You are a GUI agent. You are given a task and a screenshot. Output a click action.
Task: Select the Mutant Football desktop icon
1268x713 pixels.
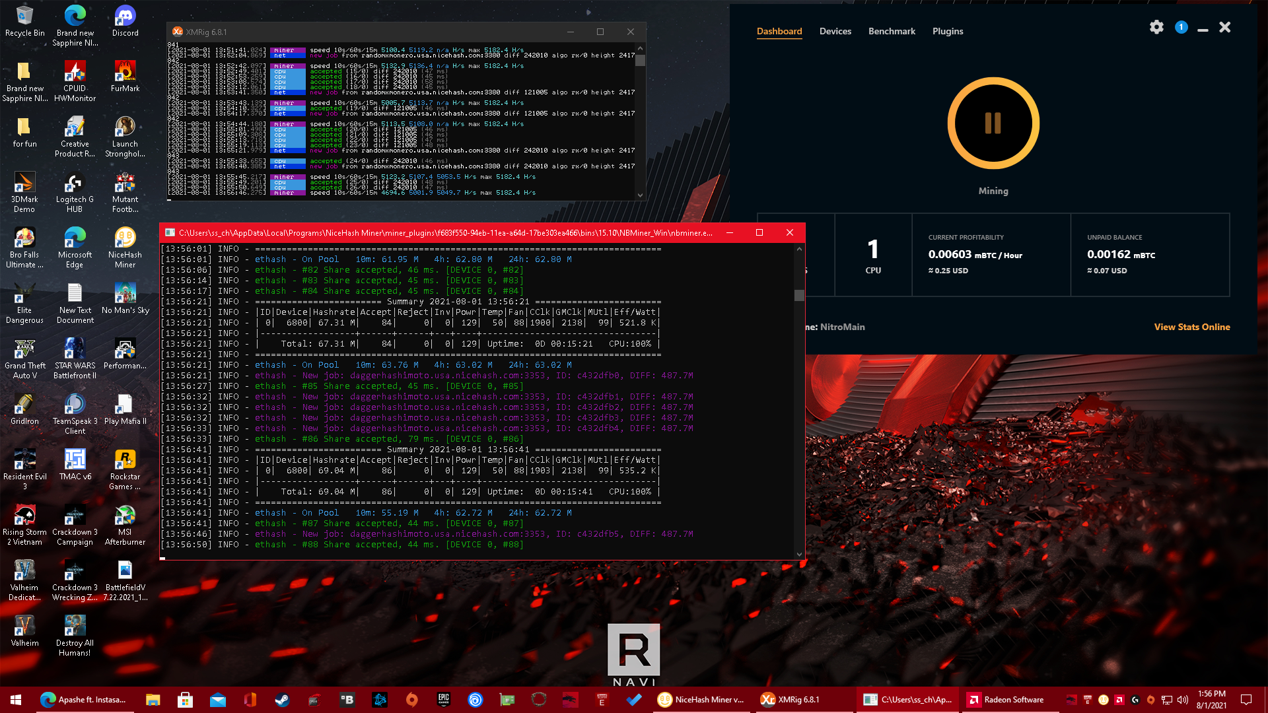tap(125, 193)
